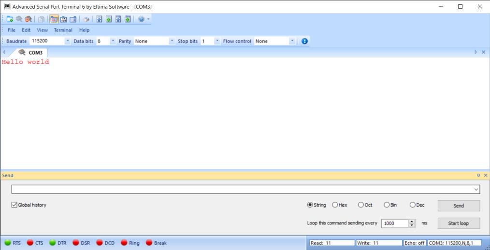Click the binary send blue arrow icon
The image size is (490, 250).
(x=118, y=19)
